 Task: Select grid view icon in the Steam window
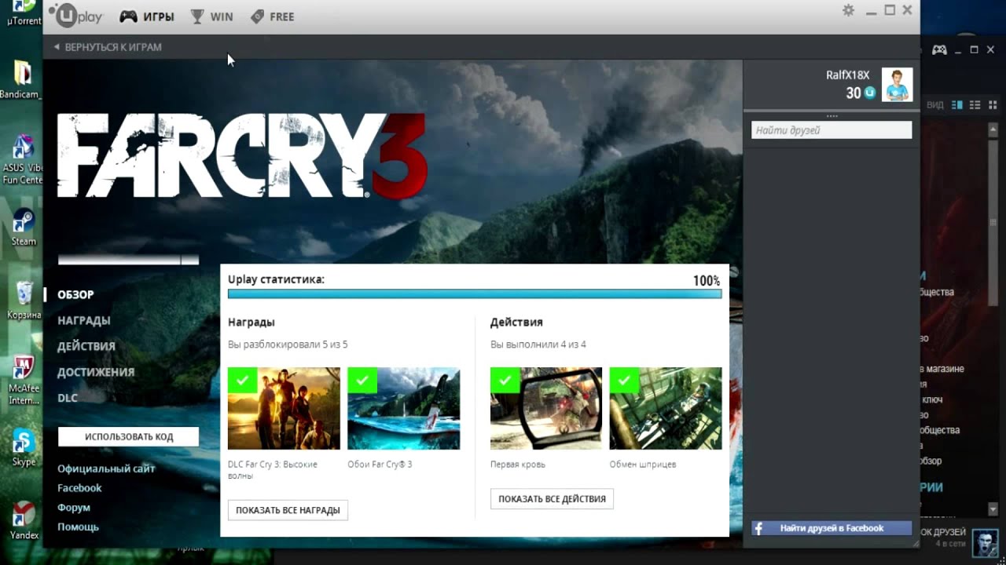tap(993, 104)
